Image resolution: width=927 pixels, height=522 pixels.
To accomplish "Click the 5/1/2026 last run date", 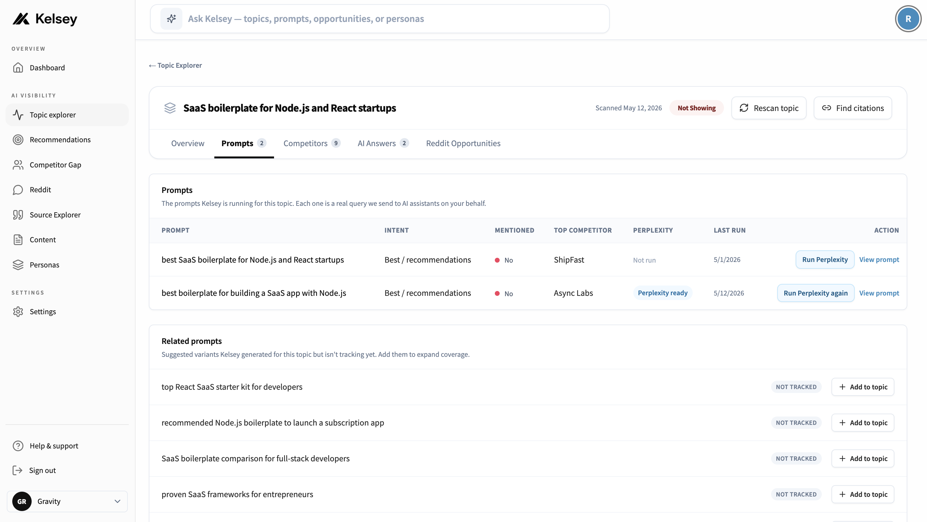I will point(727,260).
